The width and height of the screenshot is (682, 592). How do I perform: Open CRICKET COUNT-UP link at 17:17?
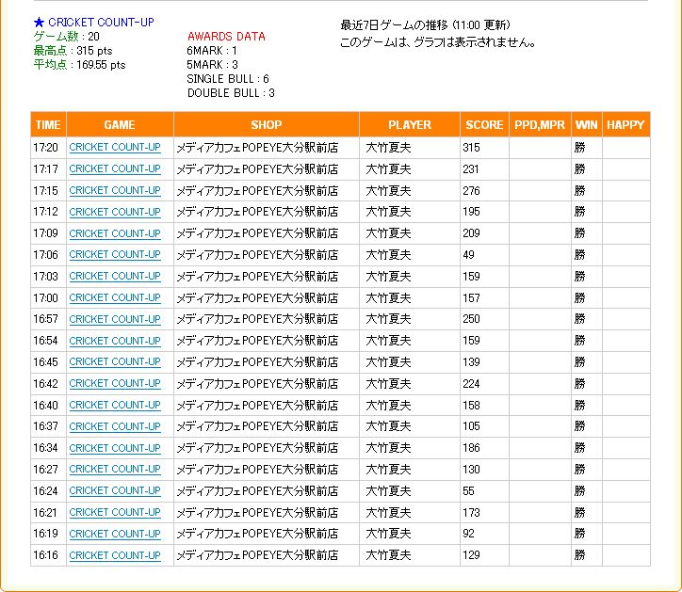115,168
